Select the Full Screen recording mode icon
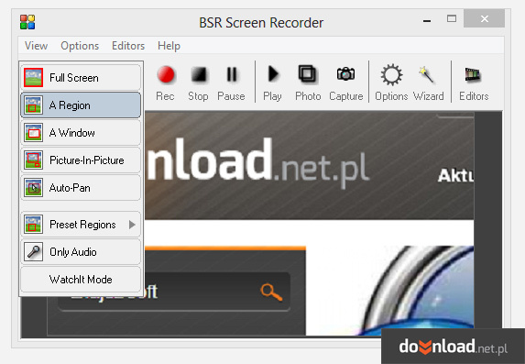Screen dimensions: 525x364 click(33, 77)
